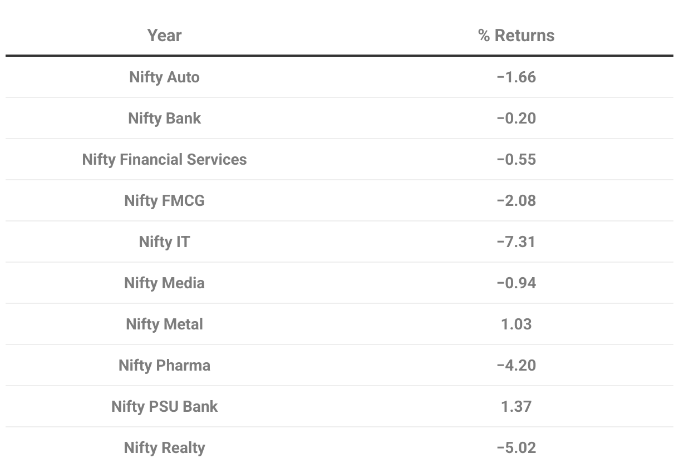Viewport: 679px width, 473px height.
Task: Click the Year column header
Action: (164, 36)
